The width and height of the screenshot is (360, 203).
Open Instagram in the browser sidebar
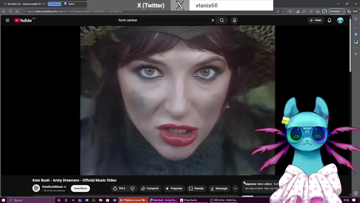[x=356, y=27]
